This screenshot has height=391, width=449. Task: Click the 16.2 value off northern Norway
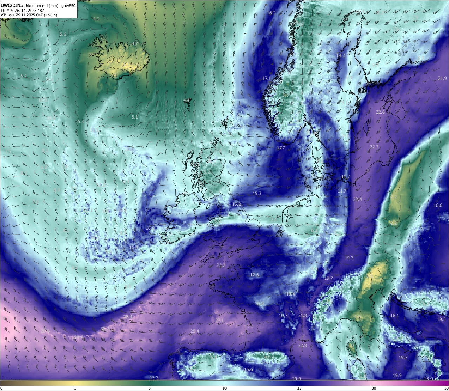click(271, 13)
